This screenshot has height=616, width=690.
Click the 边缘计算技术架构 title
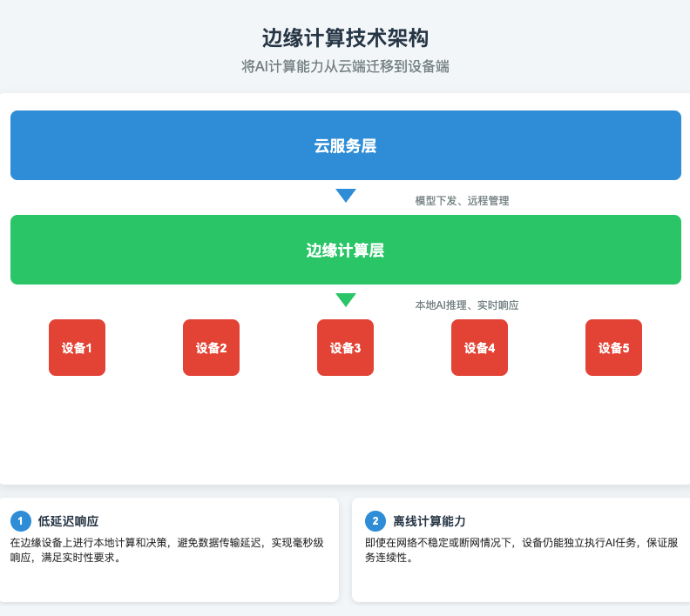[x=346, y=37]
